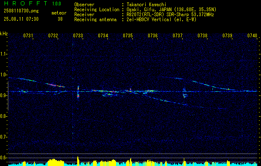
Task: Click the 1.1 frequency axis label
Action: [4, 54]
